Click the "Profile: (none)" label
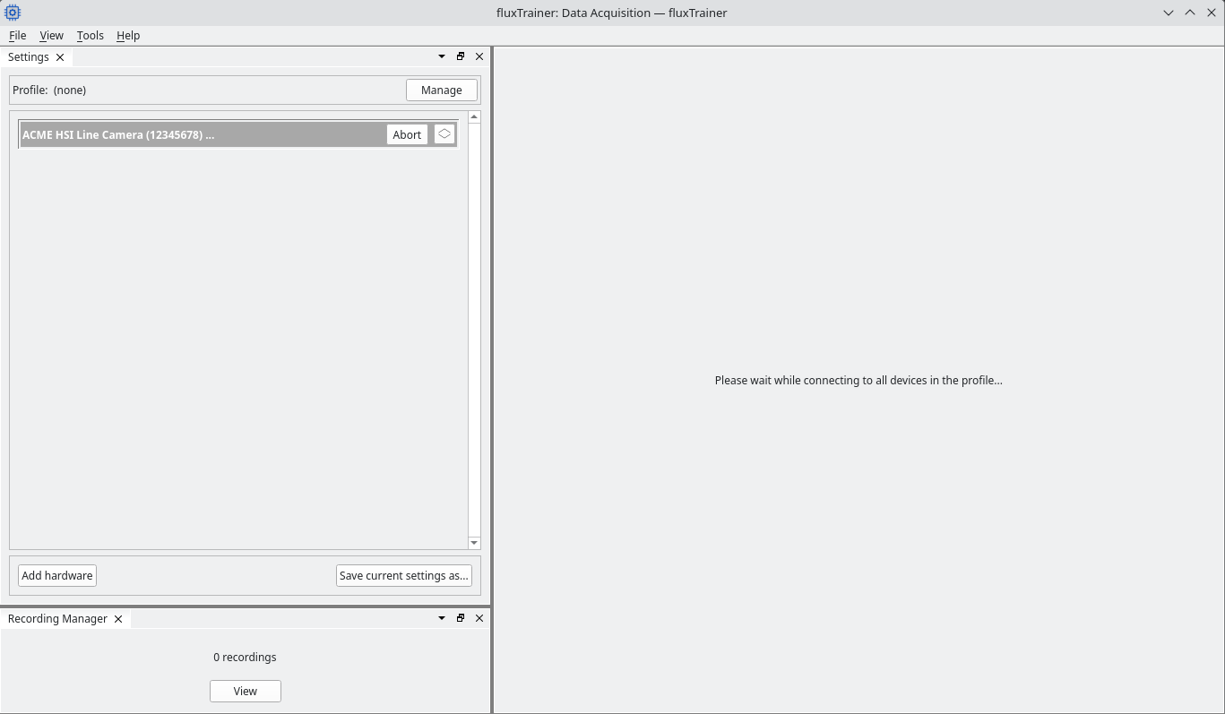Screen dimensions: 1225x714 (49, 90)
